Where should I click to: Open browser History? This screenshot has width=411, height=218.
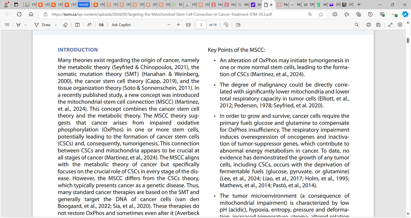point(370,14)
